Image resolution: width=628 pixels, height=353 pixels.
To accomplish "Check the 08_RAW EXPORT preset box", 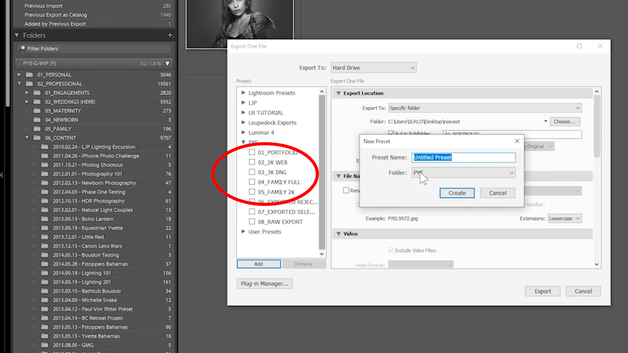I will tap(252, 221).
